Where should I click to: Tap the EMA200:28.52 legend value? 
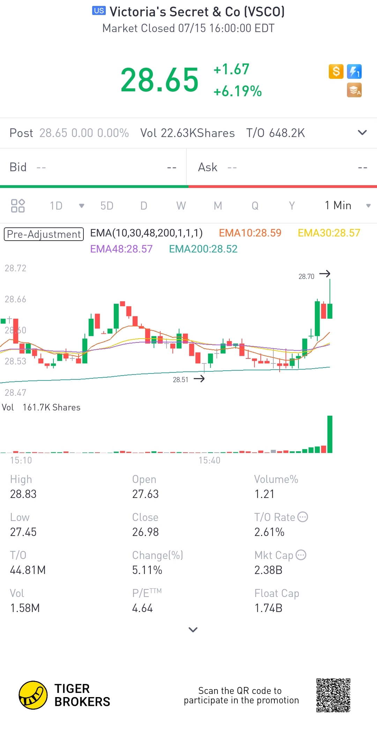click(x=203, y=249)
